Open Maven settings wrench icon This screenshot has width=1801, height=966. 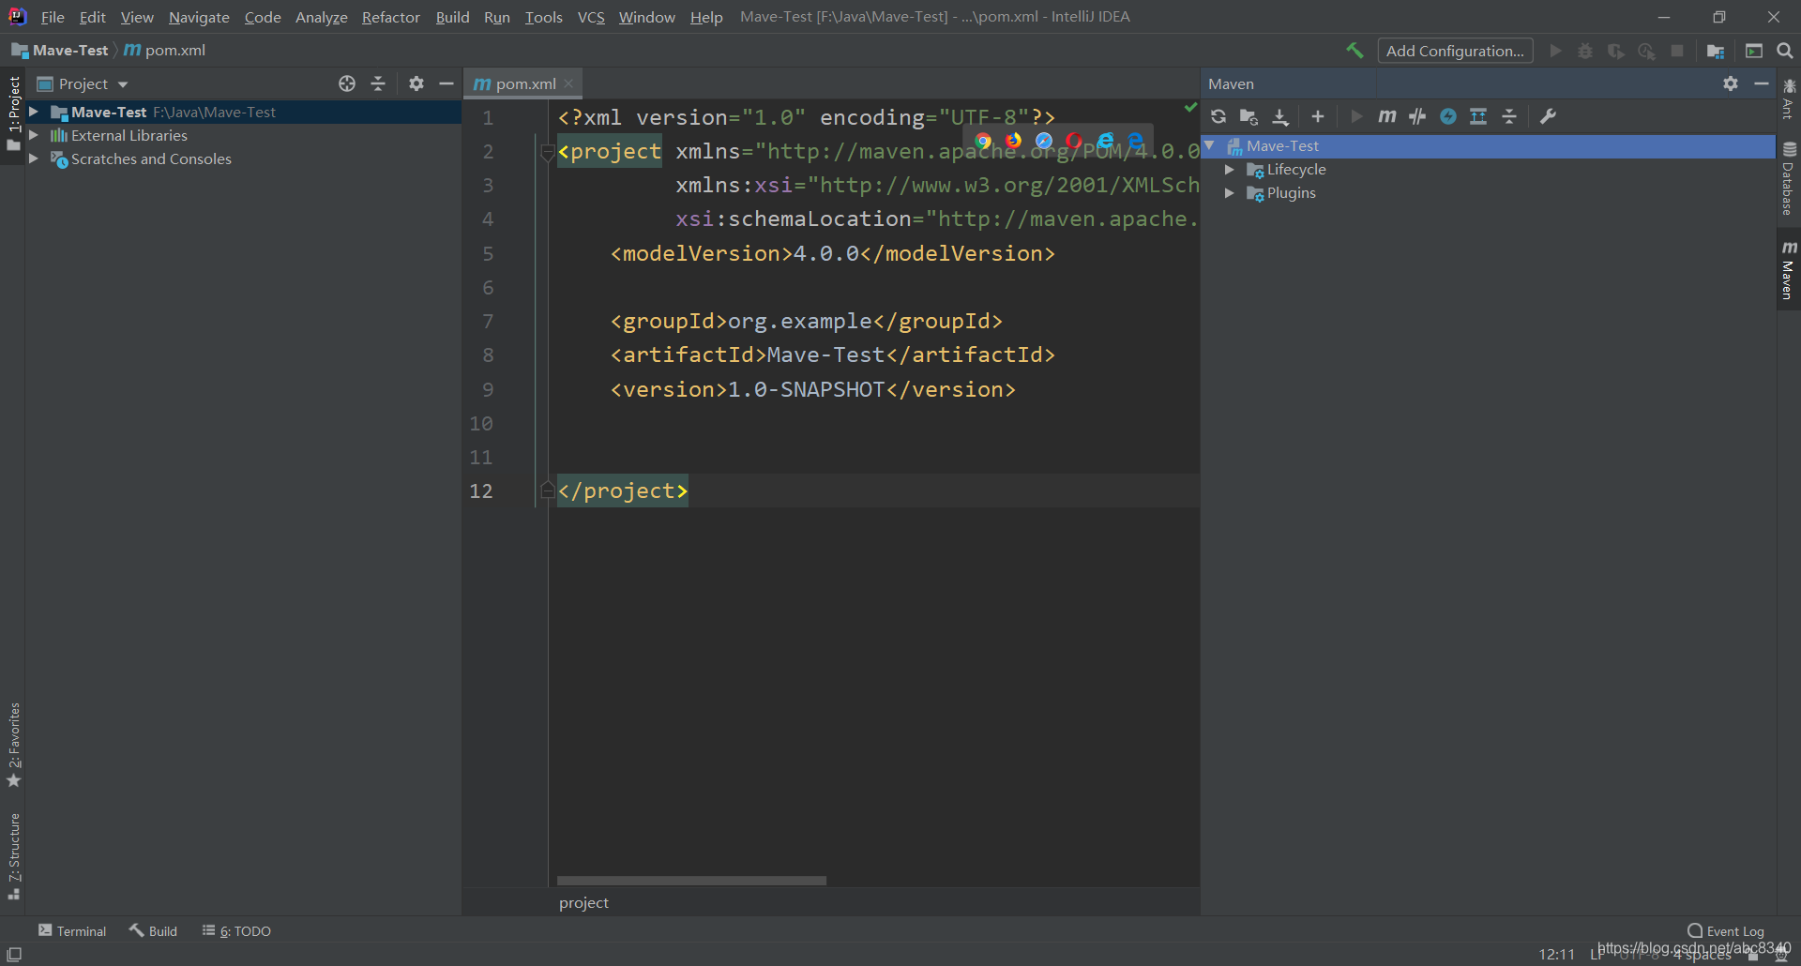point(1549,116)
